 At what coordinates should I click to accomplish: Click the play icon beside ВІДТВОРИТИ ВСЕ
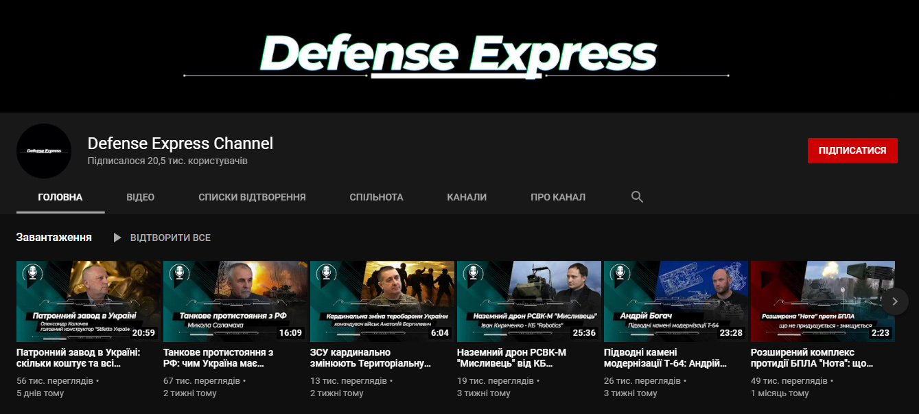(117, 238)
